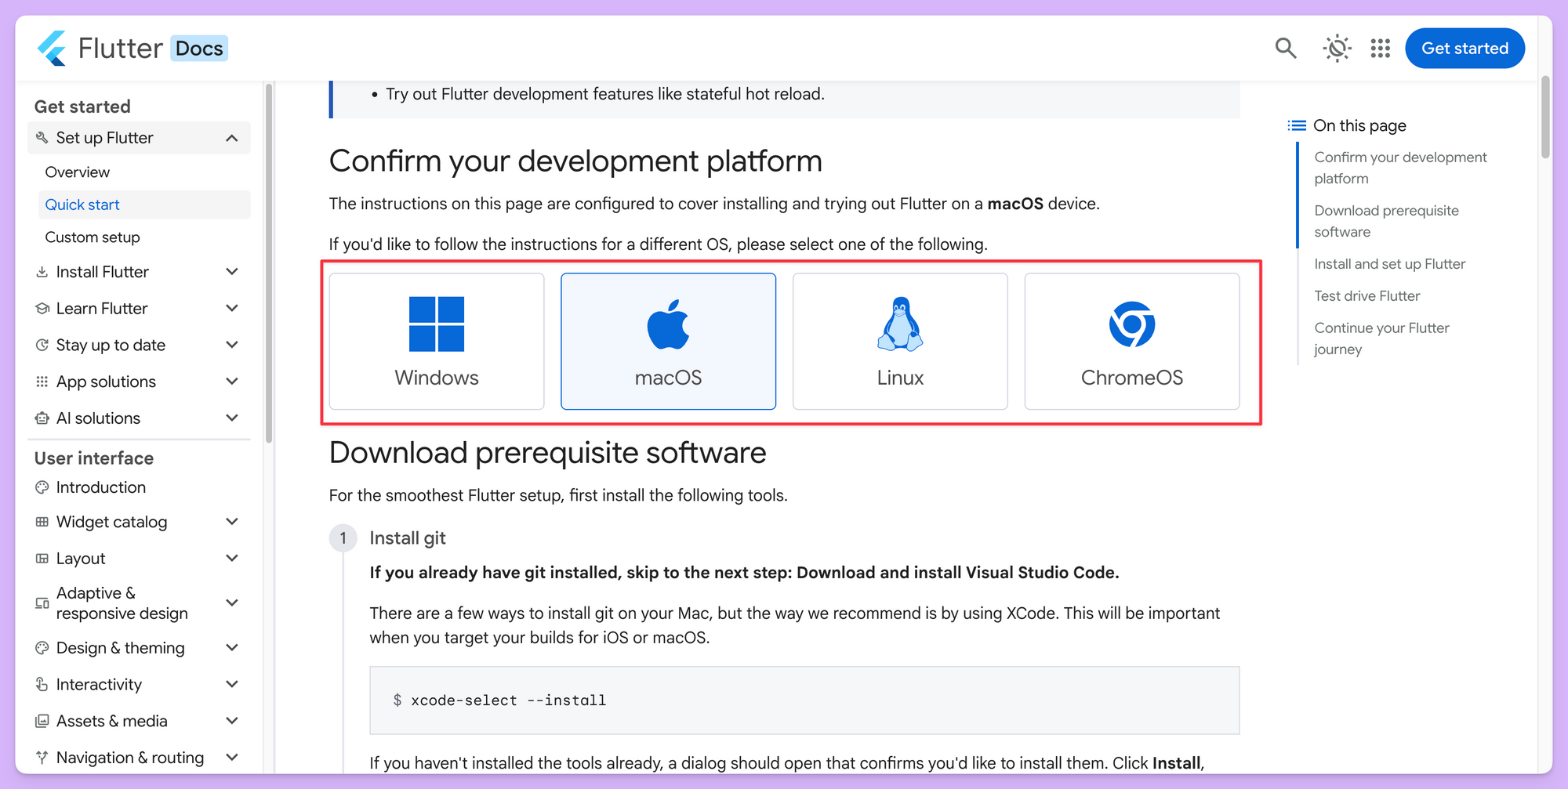Click the Get started button
The width and height of the screenshot is (1568, 789).
tap(1465, 49)
